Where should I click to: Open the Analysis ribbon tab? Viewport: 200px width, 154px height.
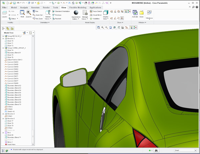[24, 7]
